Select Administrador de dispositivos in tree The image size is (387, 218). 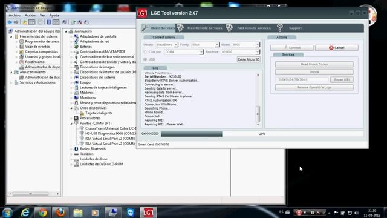click(x=42, y=67)
